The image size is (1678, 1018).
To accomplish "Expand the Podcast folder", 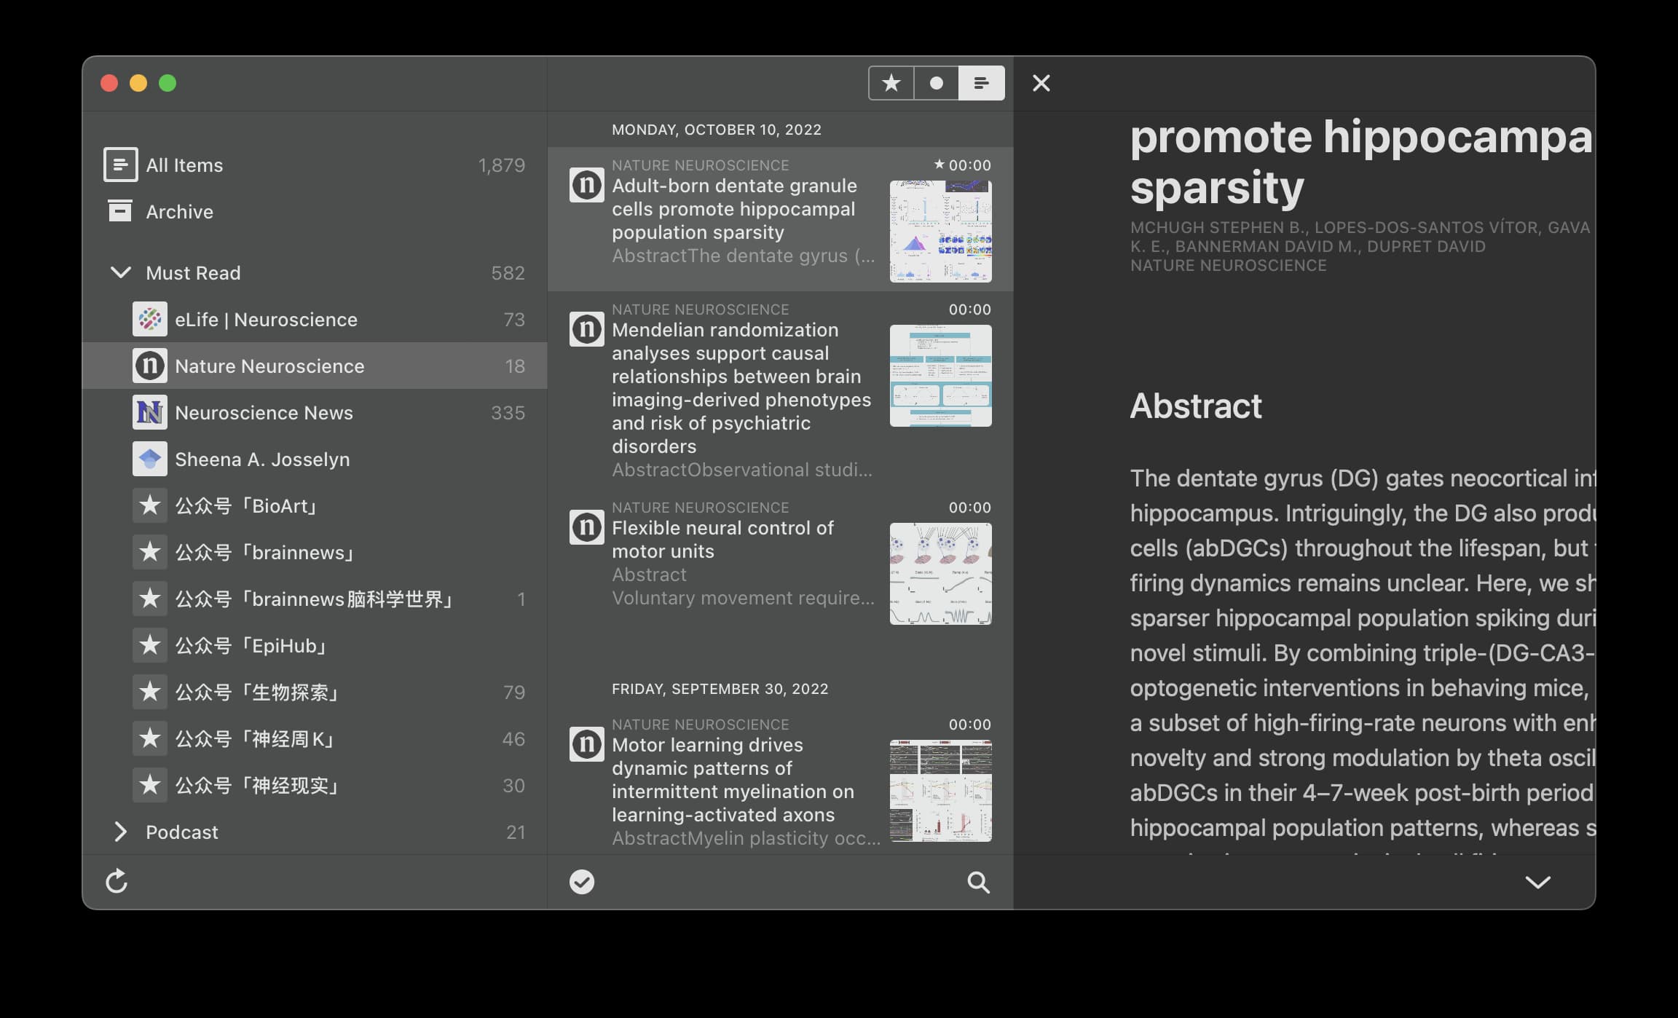I will (120, 832).
